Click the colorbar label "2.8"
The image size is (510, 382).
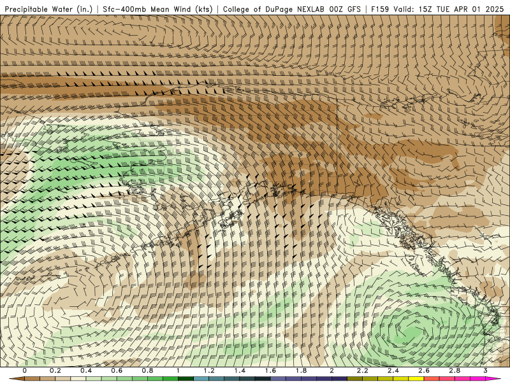pos(455,371)
